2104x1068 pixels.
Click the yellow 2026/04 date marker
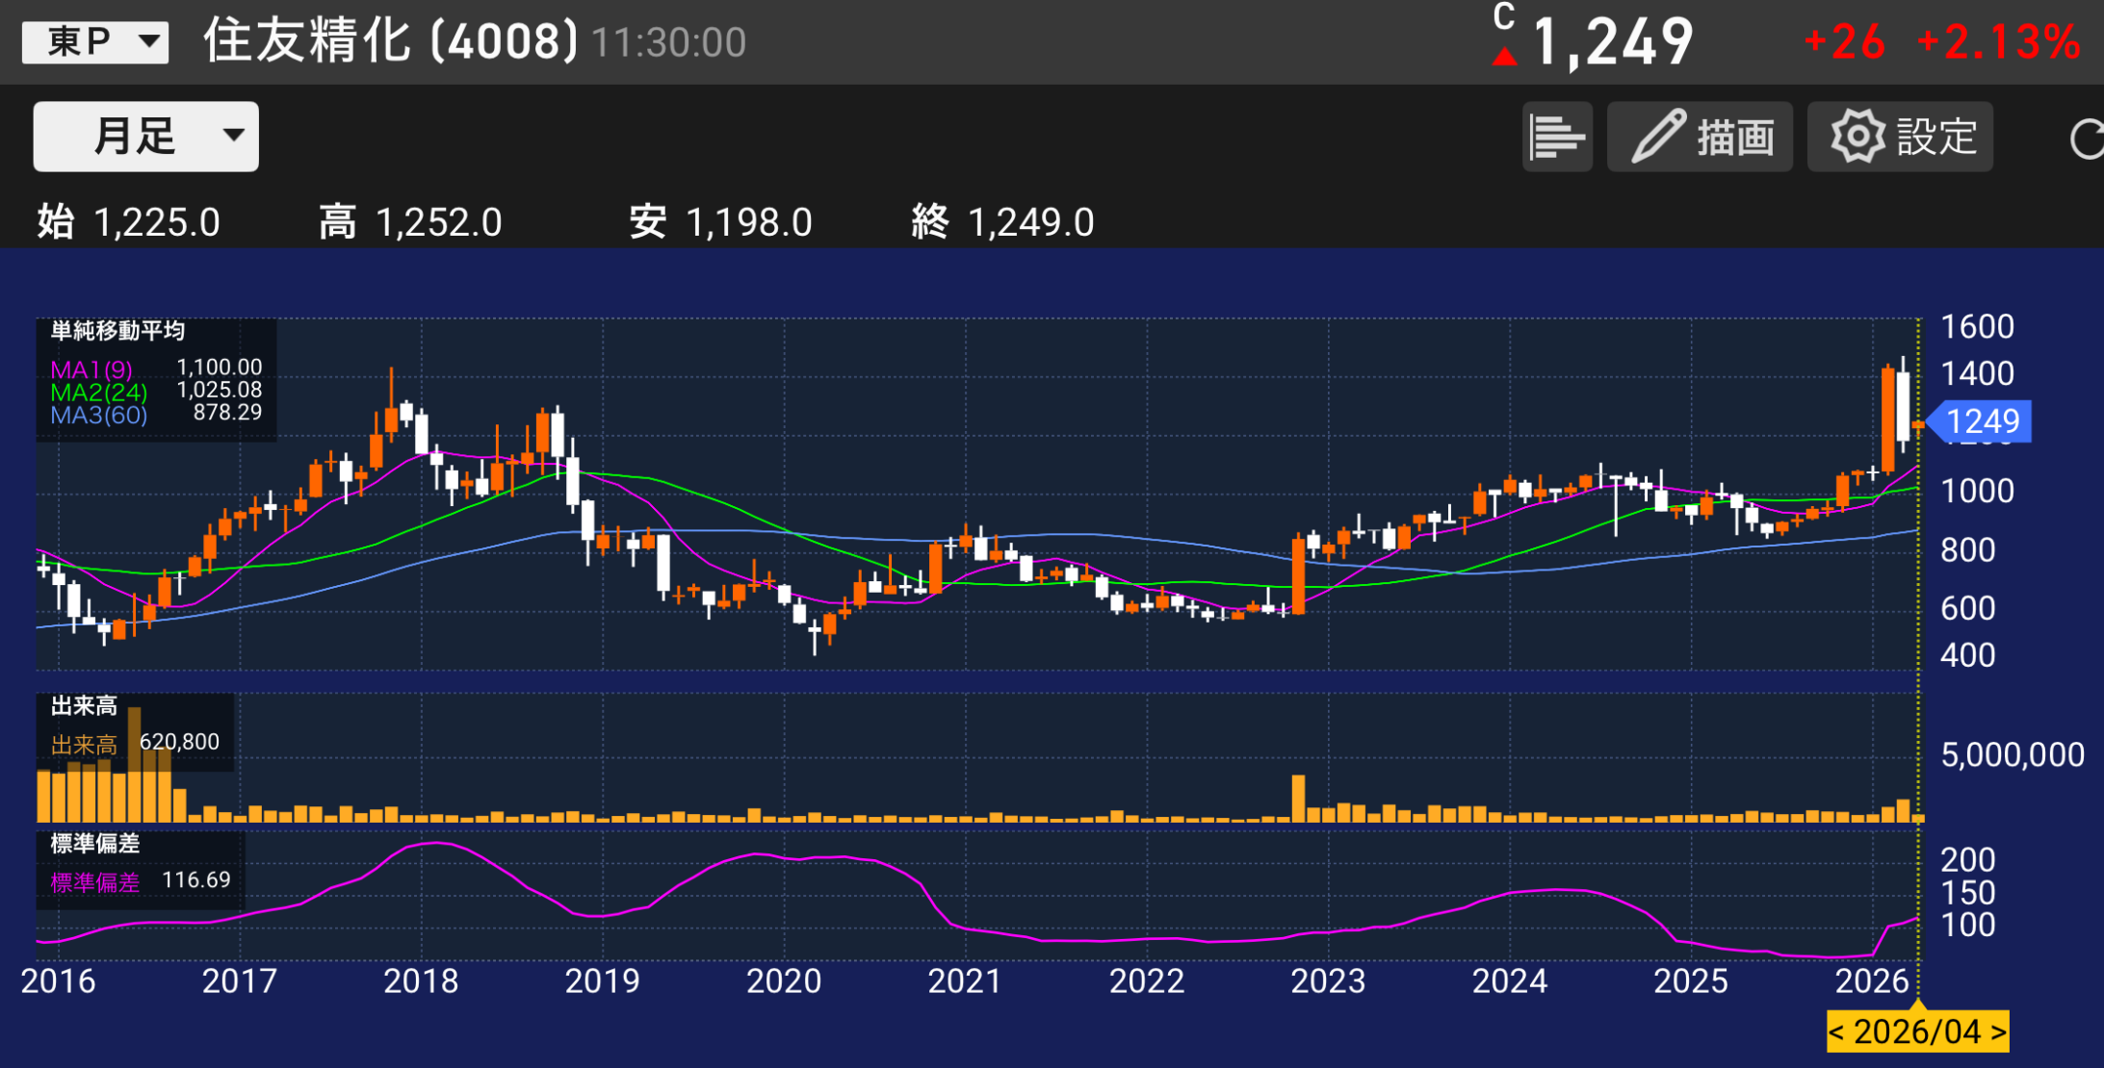[1917, 1032]
